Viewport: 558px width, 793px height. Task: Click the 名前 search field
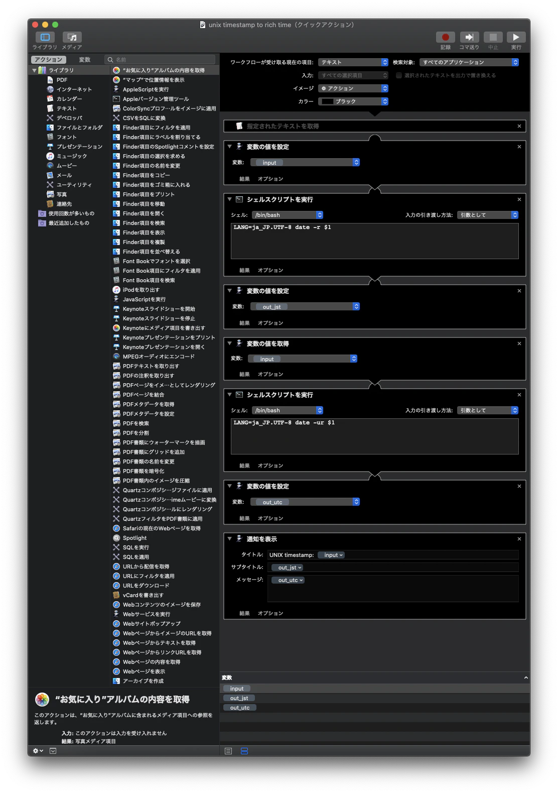pyautogui.click(x=160, y=60)
